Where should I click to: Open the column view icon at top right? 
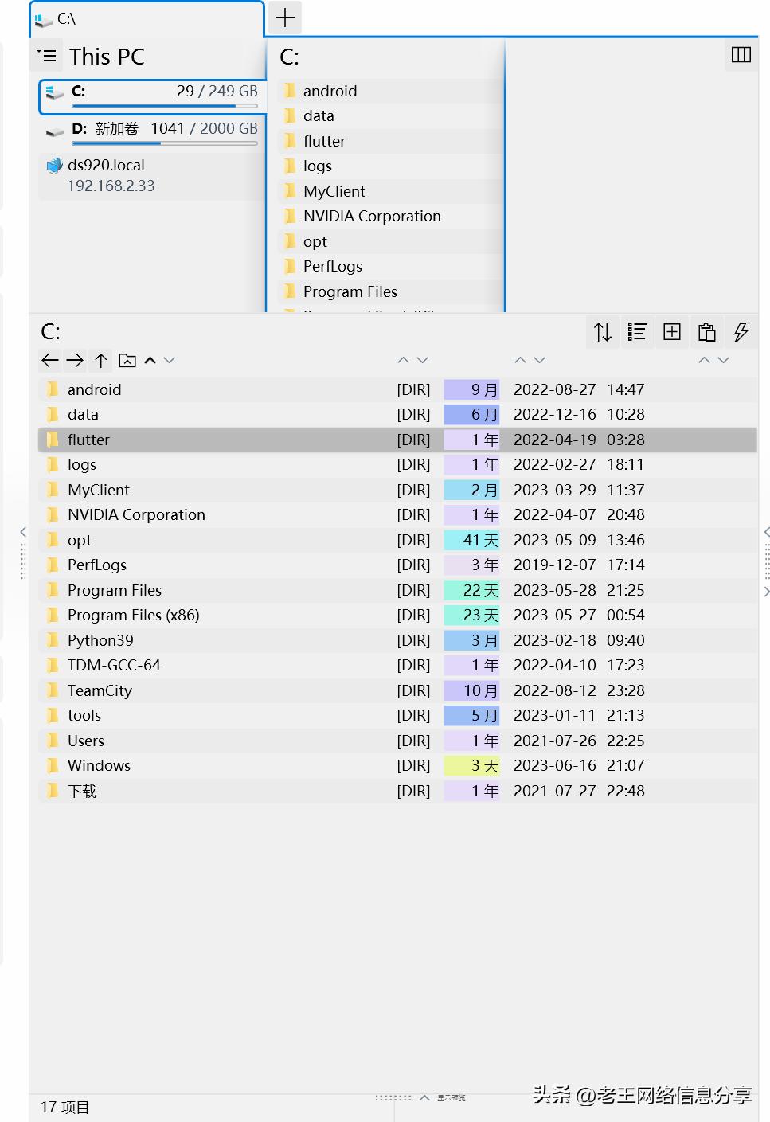pos(741,55)
